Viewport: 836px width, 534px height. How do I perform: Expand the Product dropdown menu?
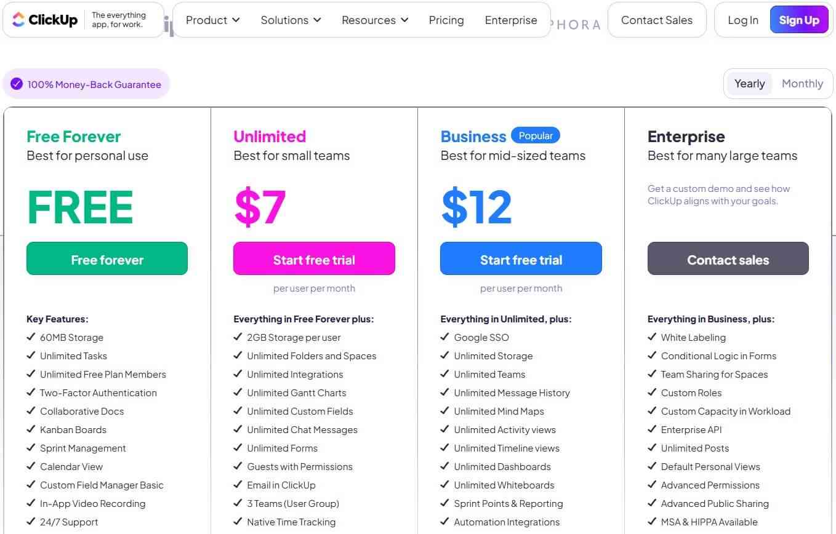point(212,20)
